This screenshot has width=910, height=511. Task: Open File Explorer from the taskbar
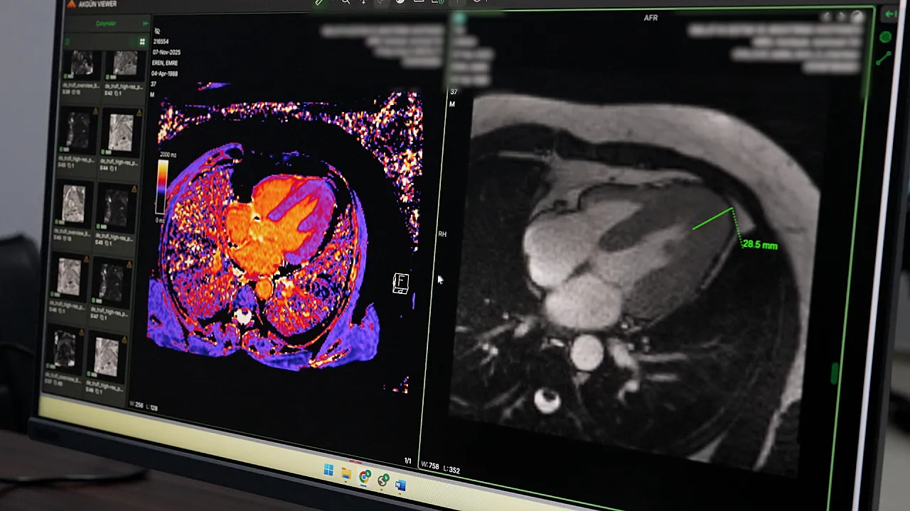(346, 473)
